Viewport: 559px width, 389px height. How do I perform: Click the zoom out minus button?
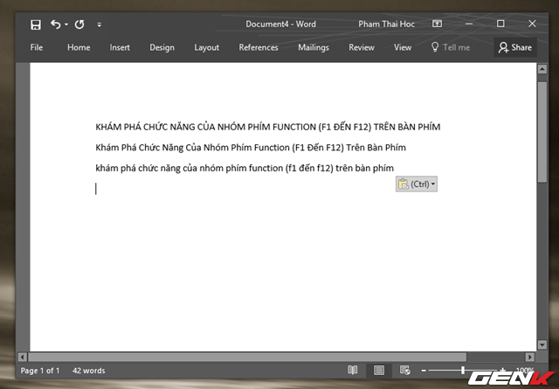pos(424,371)
